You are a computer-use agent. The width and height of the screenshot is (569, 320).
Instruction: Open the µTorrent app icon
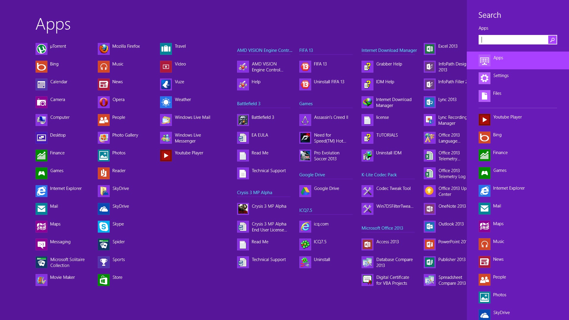[41, 49]
